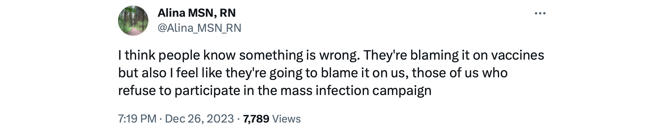Open the tweet's three-dot more options menu
The height and width of the screenshot is (133, 662).
[540, 13]
